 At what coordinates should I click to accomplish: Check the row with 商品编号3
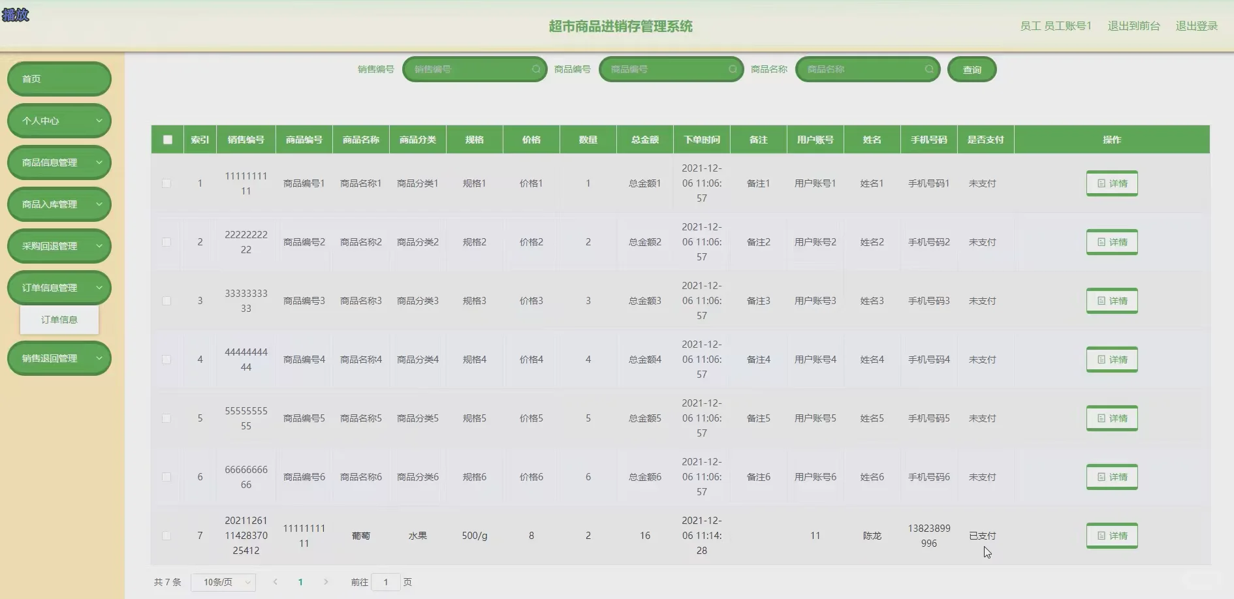click(x=166, y=301)
